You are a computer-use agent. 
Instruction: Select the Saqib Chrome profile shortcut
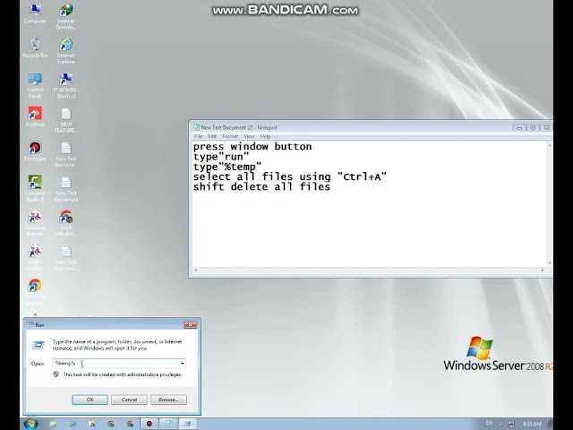pos(66,223)
